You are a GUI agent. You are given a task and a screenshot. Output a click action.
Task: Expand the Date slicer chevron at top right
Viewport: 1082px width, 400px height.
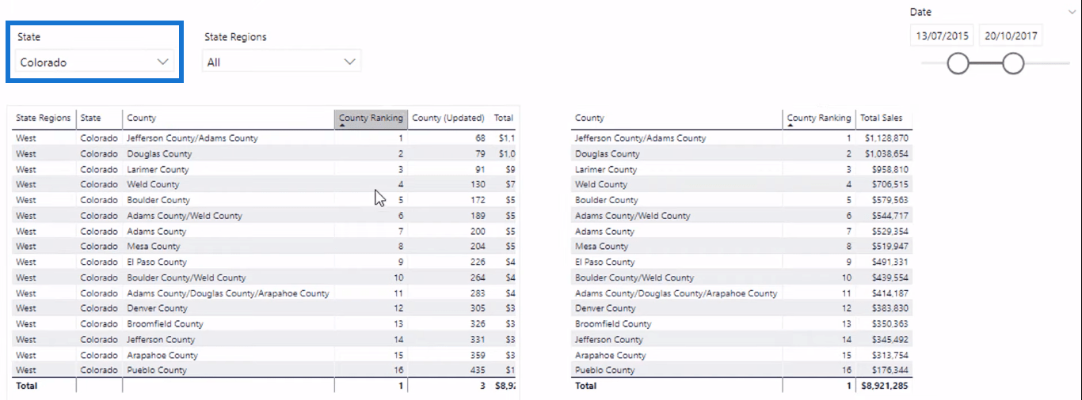pyautogui.click(x=1073, y=12)
